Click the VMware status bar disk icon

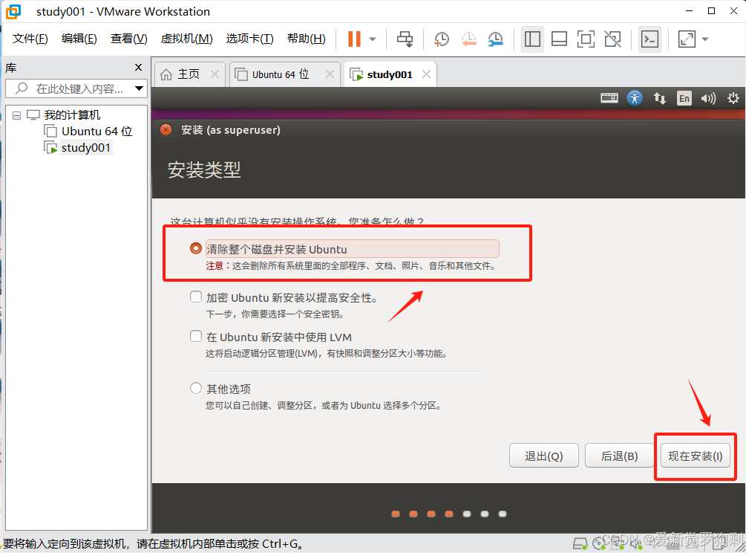click(580, 543)
